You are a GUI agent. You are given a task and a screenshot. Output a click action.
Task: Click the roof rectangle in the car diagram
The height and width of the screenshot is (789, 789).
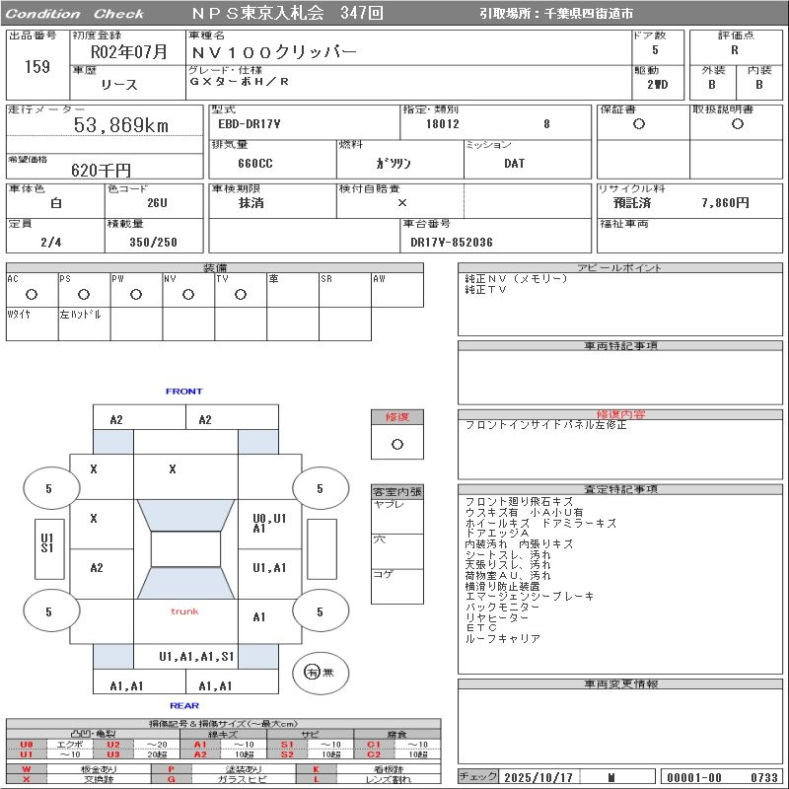(185, 549)
